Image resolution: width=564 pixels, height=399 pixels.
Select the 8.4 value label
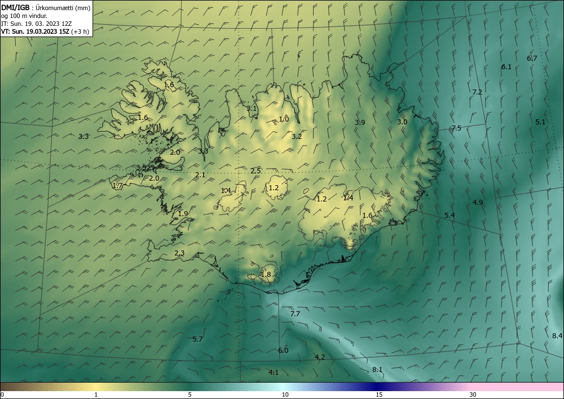(557, 335)
